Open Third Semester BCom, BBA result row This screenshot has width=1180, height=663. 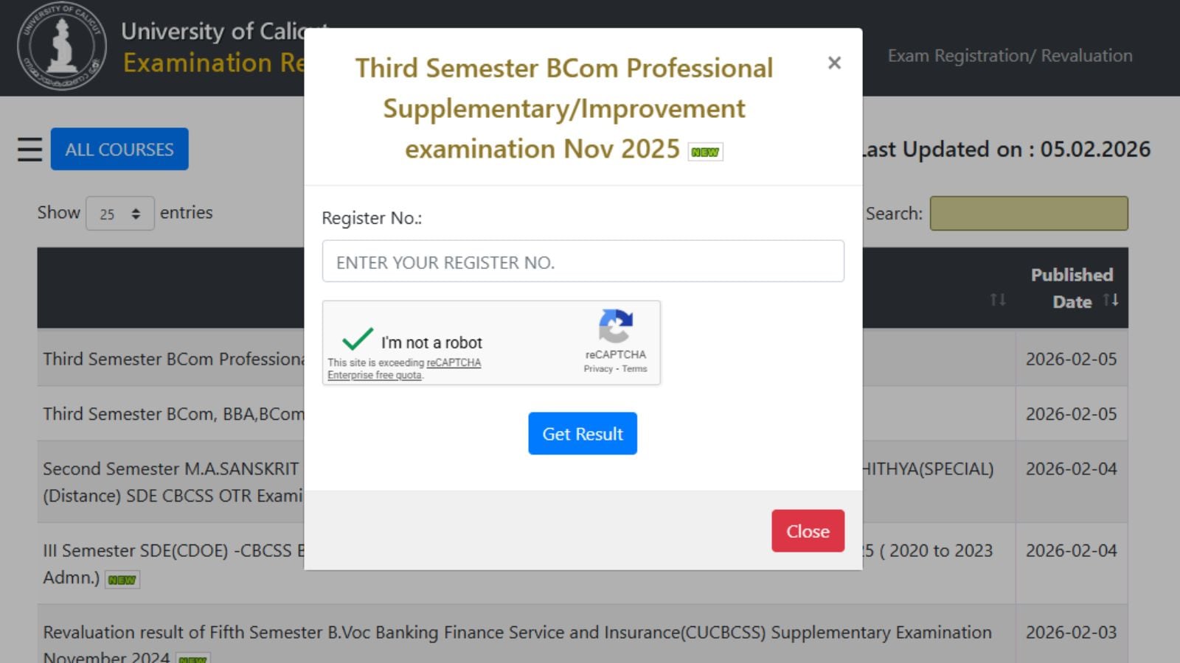(x=173, y=414)
